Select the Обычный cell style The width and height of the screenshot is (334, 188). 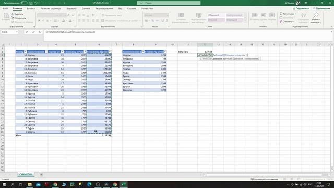click(216, 15)
